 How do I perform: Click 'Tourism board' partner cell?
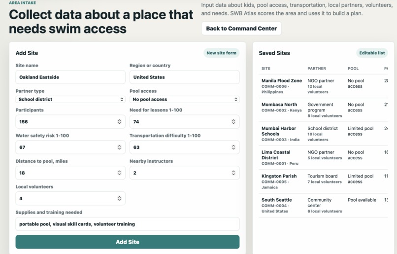coord(323,176)
